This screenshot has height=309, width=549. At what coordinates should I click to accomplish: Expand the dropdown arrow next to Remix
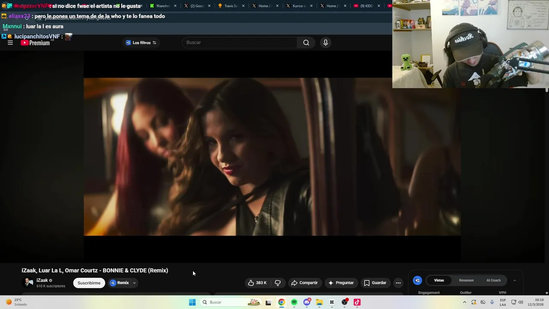tap(134, 283)
